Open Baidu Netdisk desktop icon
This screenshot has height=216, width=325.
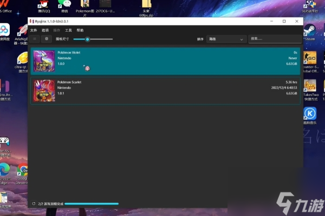pyautogui.click(x=4, y=32)
